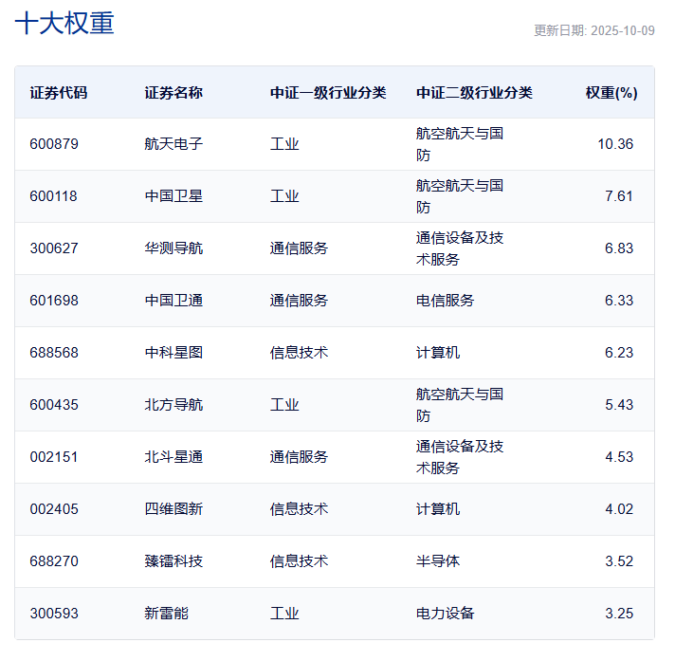This screenshot has width=675, height=661.
Task: Select stock code 688568
Action: 54,353
